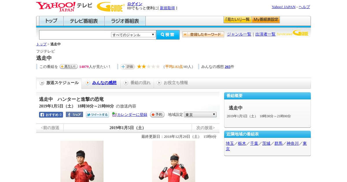Screen dimensions: 347x182
Task: Click the ログイン link
Action: tap(135, 4)
